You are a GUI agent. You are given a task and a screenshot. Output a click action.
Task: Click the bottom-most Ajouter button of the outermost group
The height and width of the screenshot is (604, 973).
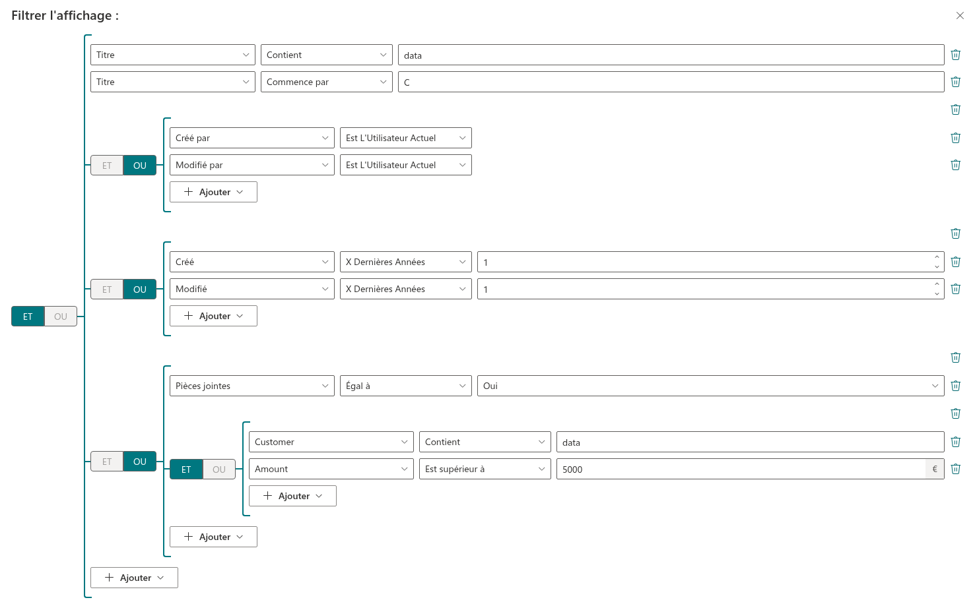(134, 578)
